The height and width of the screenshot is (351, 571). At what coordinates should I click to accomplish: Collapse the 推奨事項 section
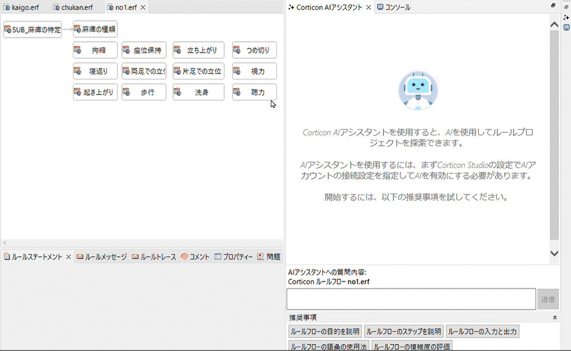tap(554, 317)
